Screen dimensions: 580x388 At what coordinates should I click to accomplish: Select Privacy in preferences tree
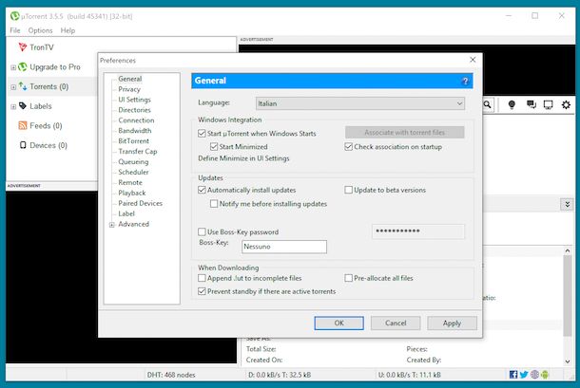[x=129, y=89]
